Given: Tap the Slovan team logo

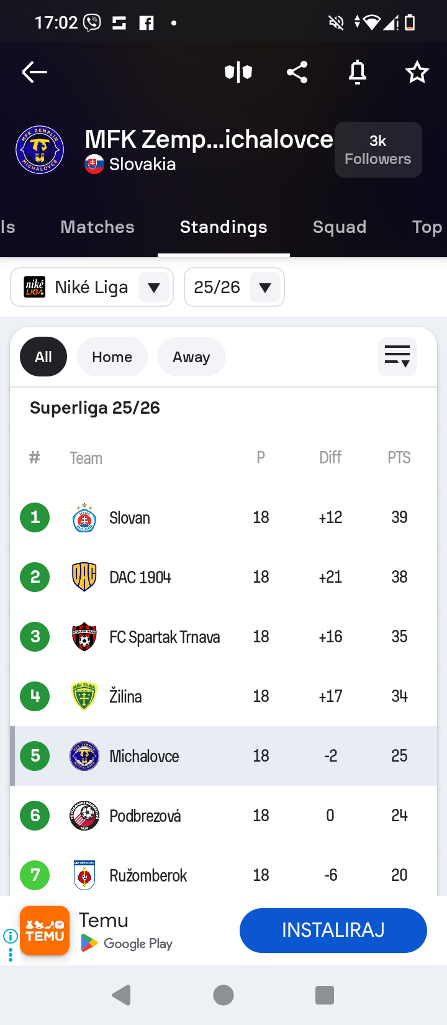Looking at the screenshot, I should 84,517.
